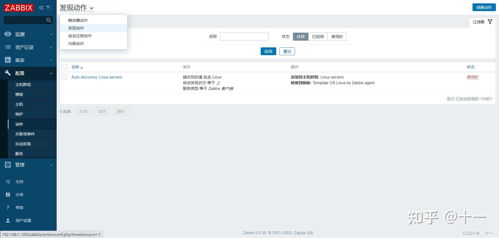Choose 内部动作 from the dropdown menu

[76, 44]
